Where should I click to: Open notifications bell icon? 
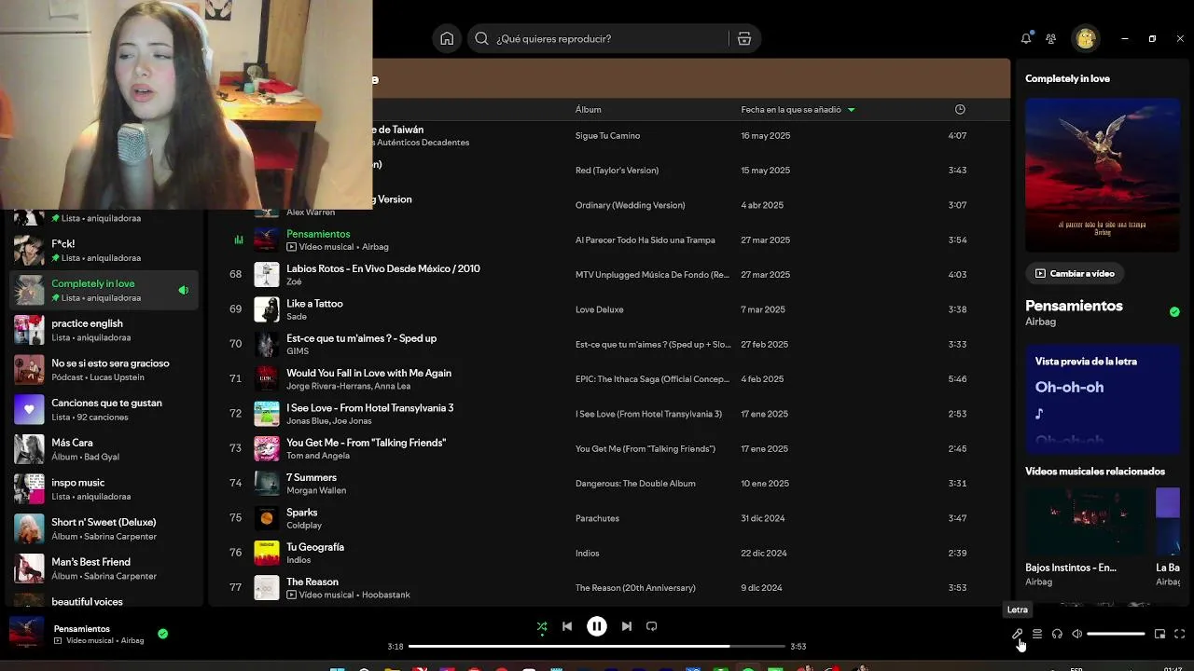tap(1026, 38)
